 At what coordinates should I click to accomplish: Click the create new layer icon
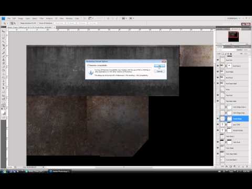coord(243,166)
